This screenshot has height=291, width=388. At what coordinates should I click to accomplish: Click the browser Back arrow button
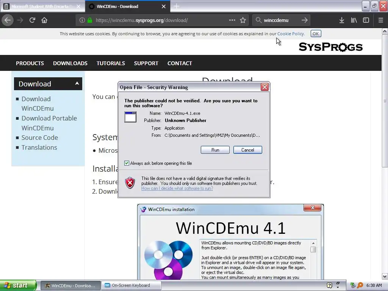[x=8, y=20]
